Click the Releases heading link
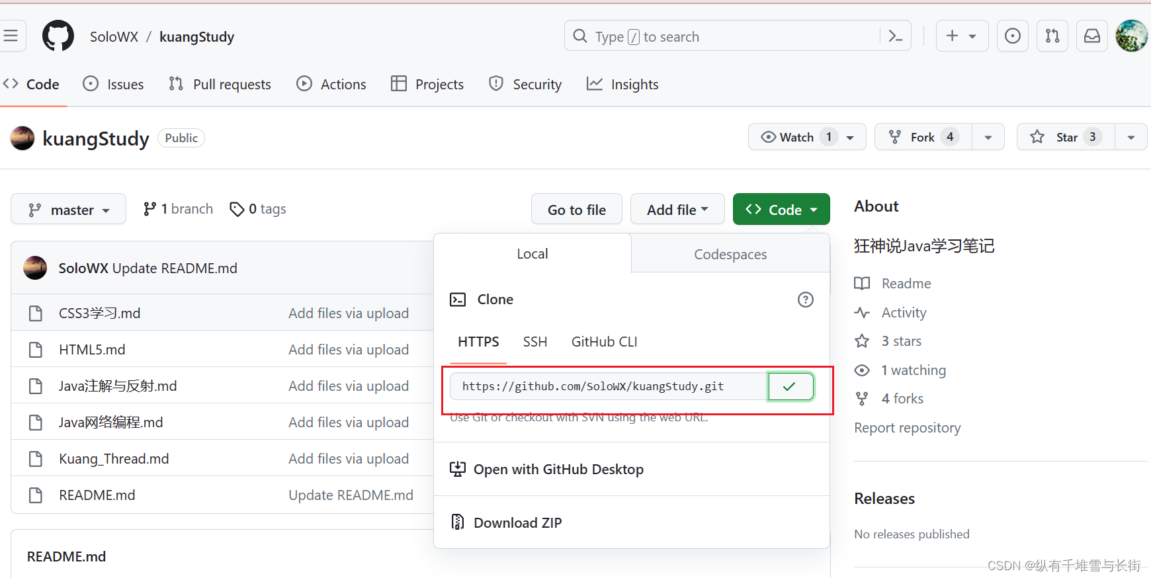This screenshot has height=578, width=1151. (884, 499)
